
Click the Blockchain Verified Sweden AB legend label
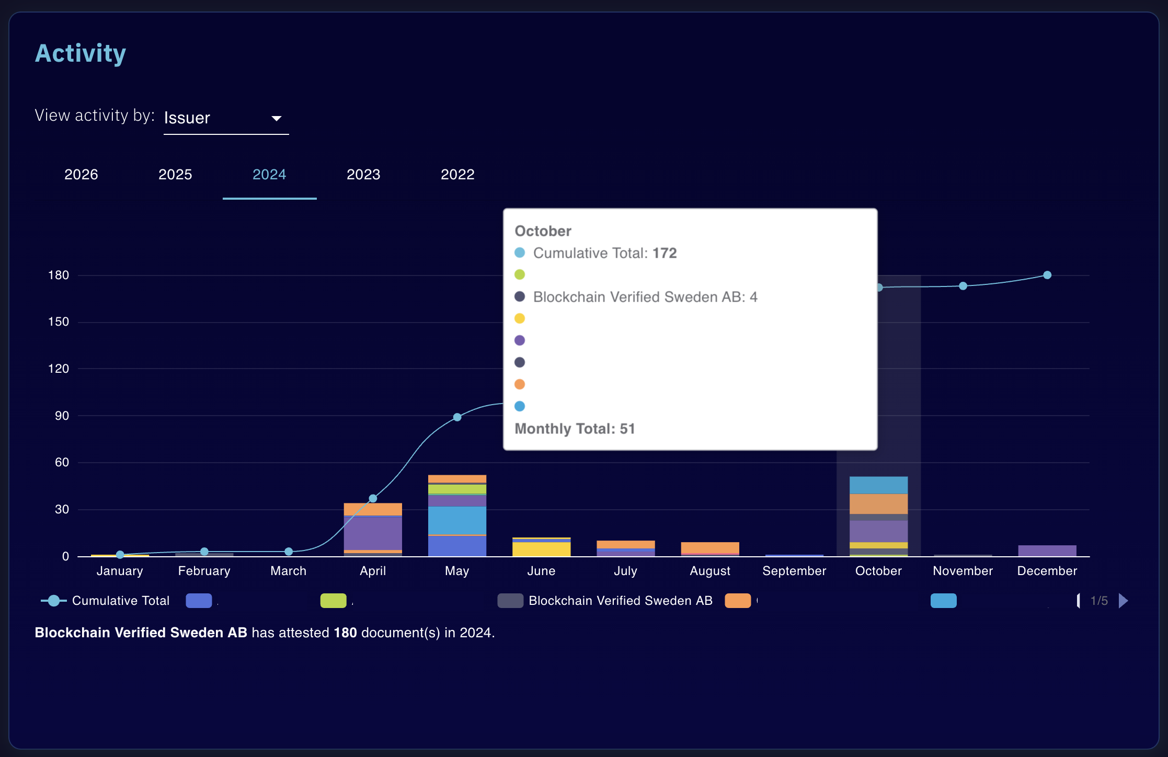click(621, 601)
